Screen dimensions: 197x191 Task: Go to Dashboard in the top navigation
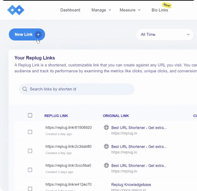tap(70, 10)
